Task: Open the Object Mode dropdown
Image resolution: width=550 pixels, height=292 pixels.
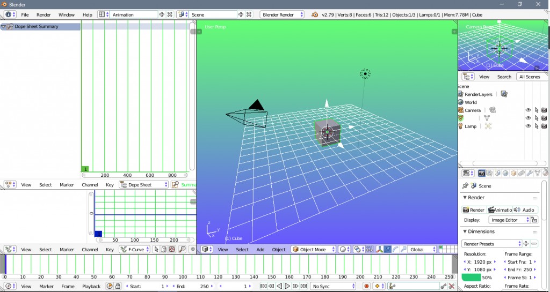Action: (314, 249)
